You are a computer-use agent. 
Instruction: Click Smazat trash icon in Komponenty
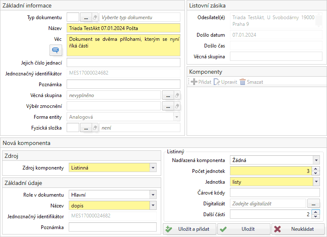[x=243, y=82]
